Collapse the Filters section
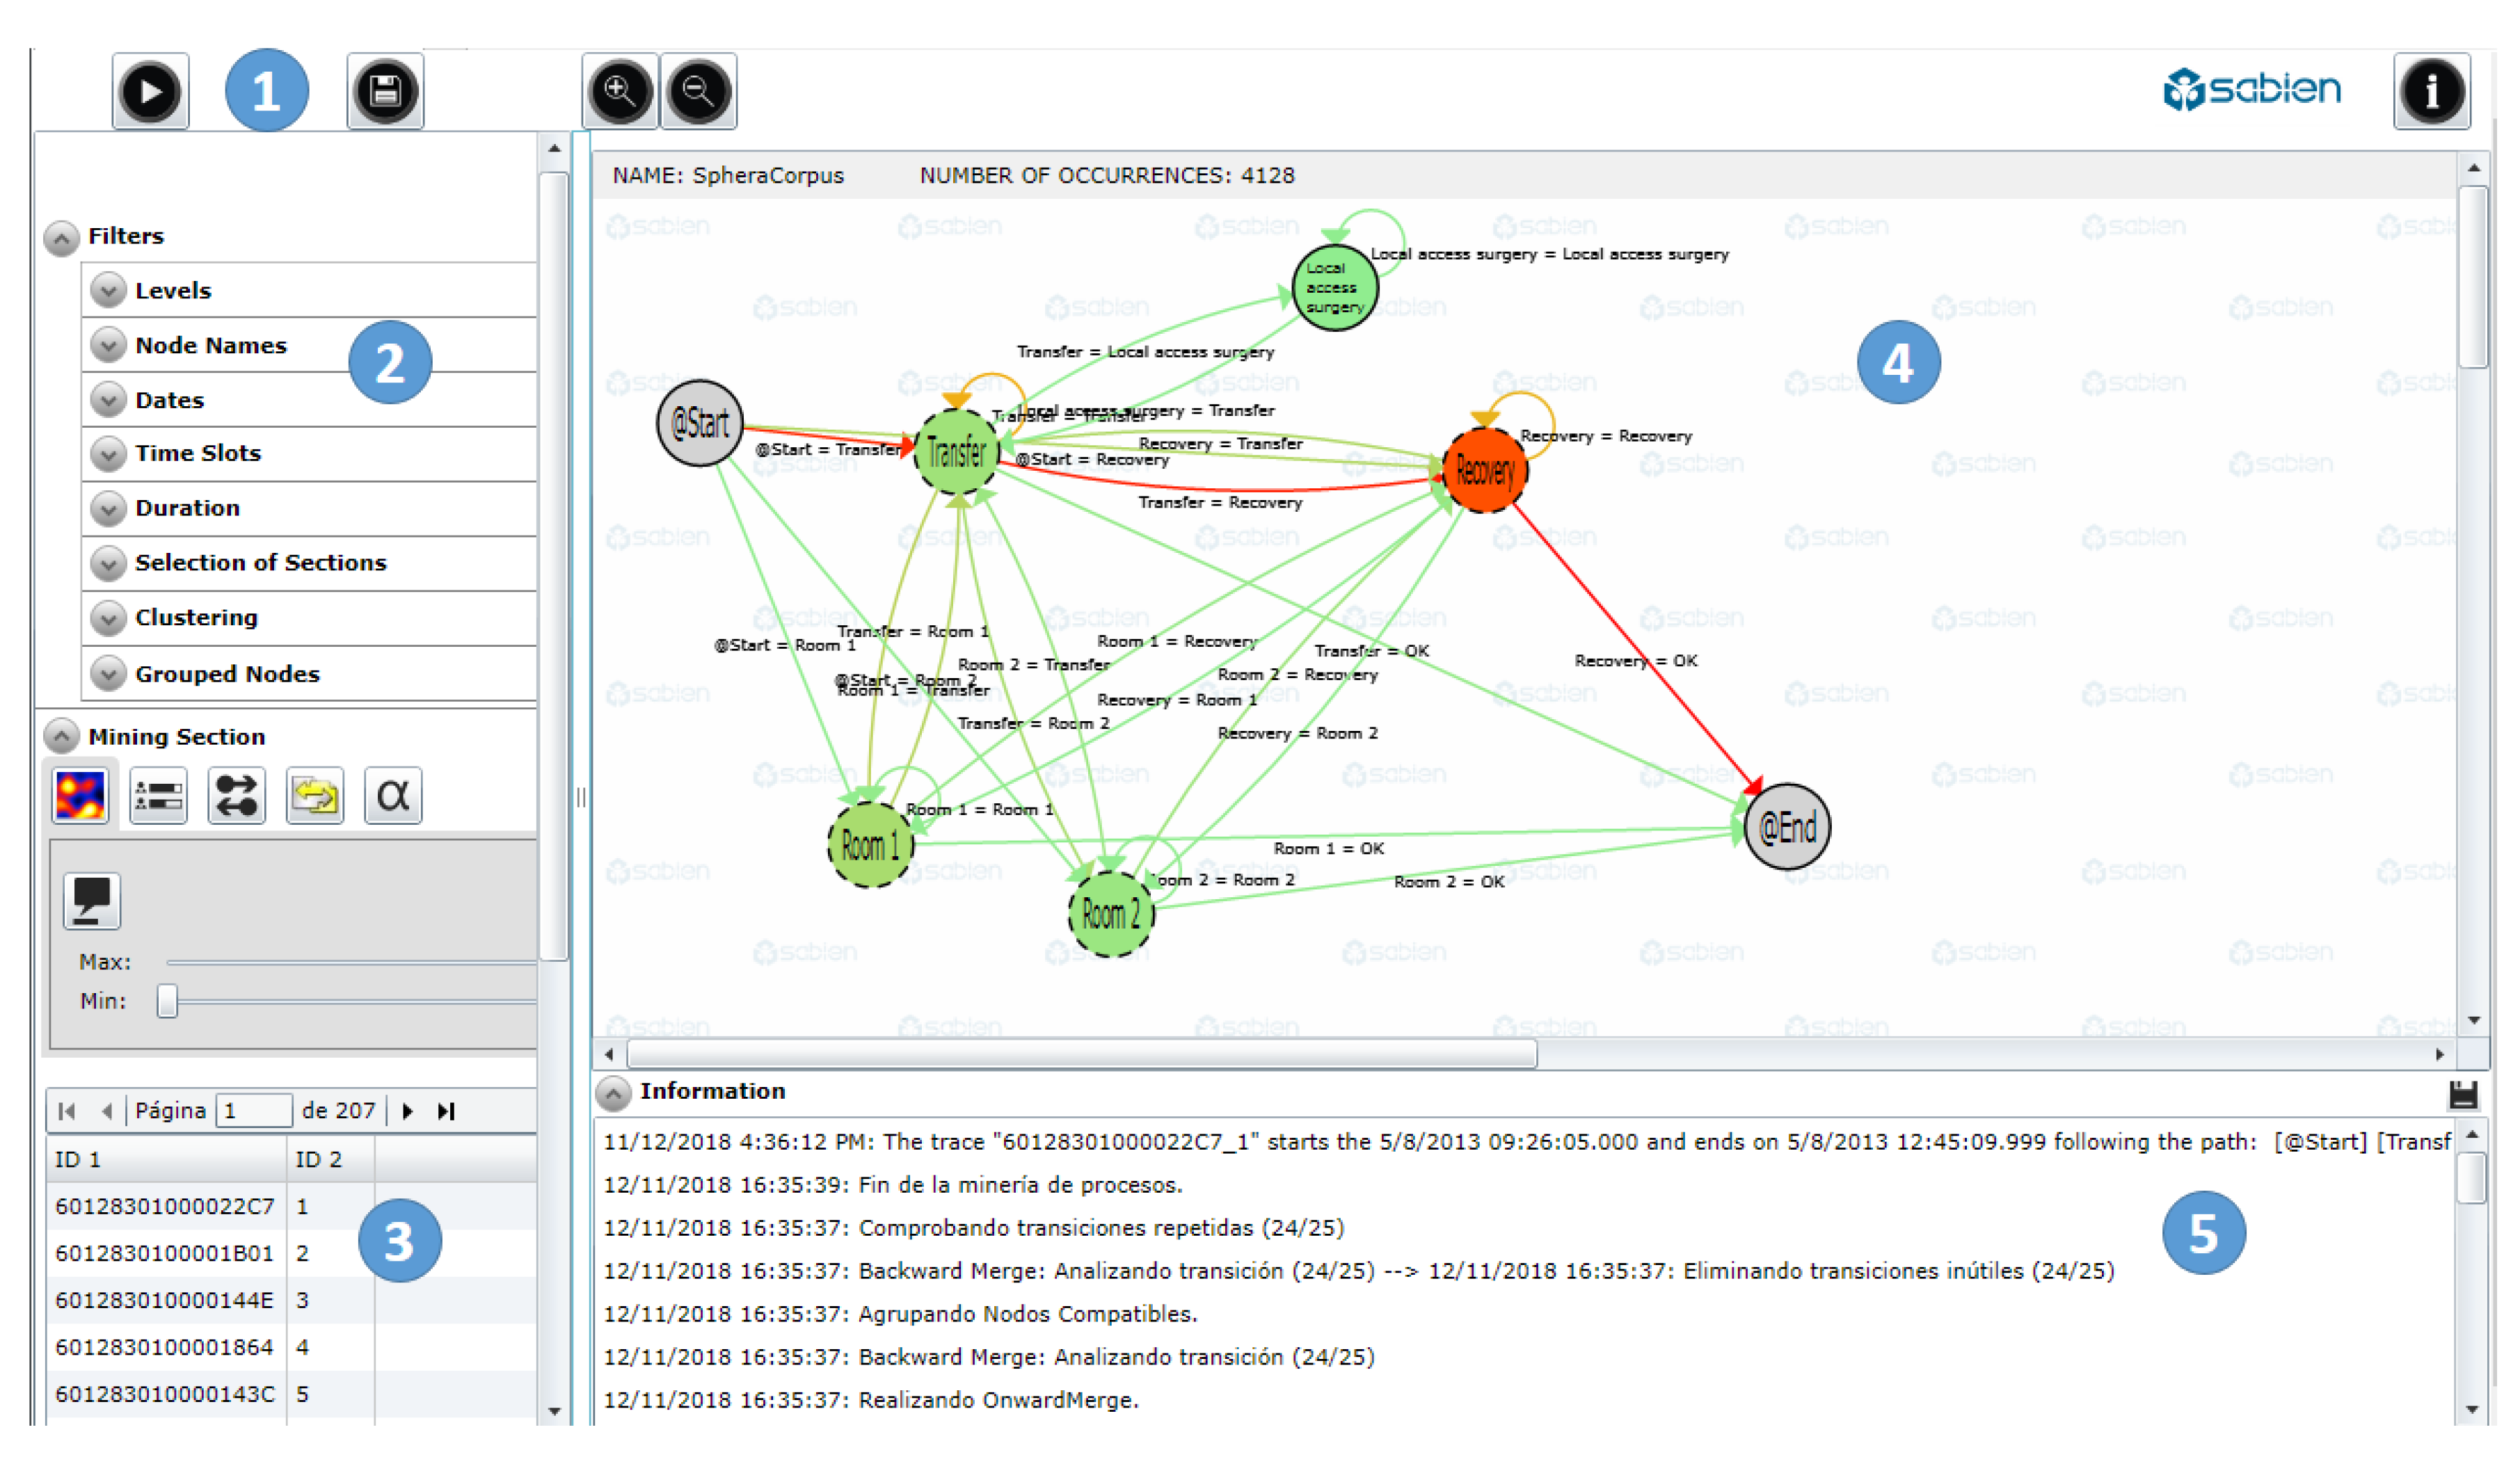 pos(62,238)
